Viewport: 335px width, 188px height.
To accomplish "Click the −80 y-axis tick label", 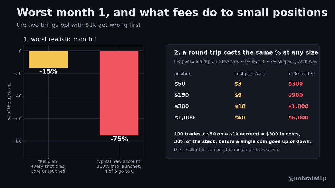I will [x=17, y=141].
